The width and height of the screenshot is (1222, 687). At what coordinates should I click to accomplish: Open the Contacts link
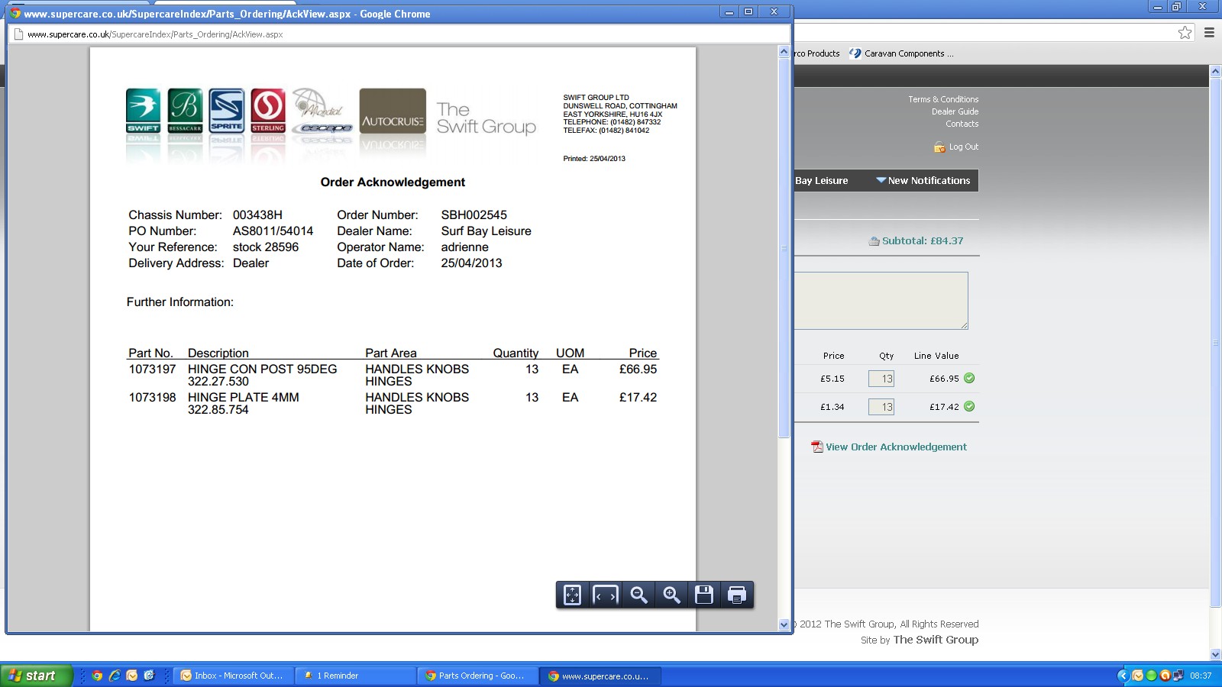[962, 124]
